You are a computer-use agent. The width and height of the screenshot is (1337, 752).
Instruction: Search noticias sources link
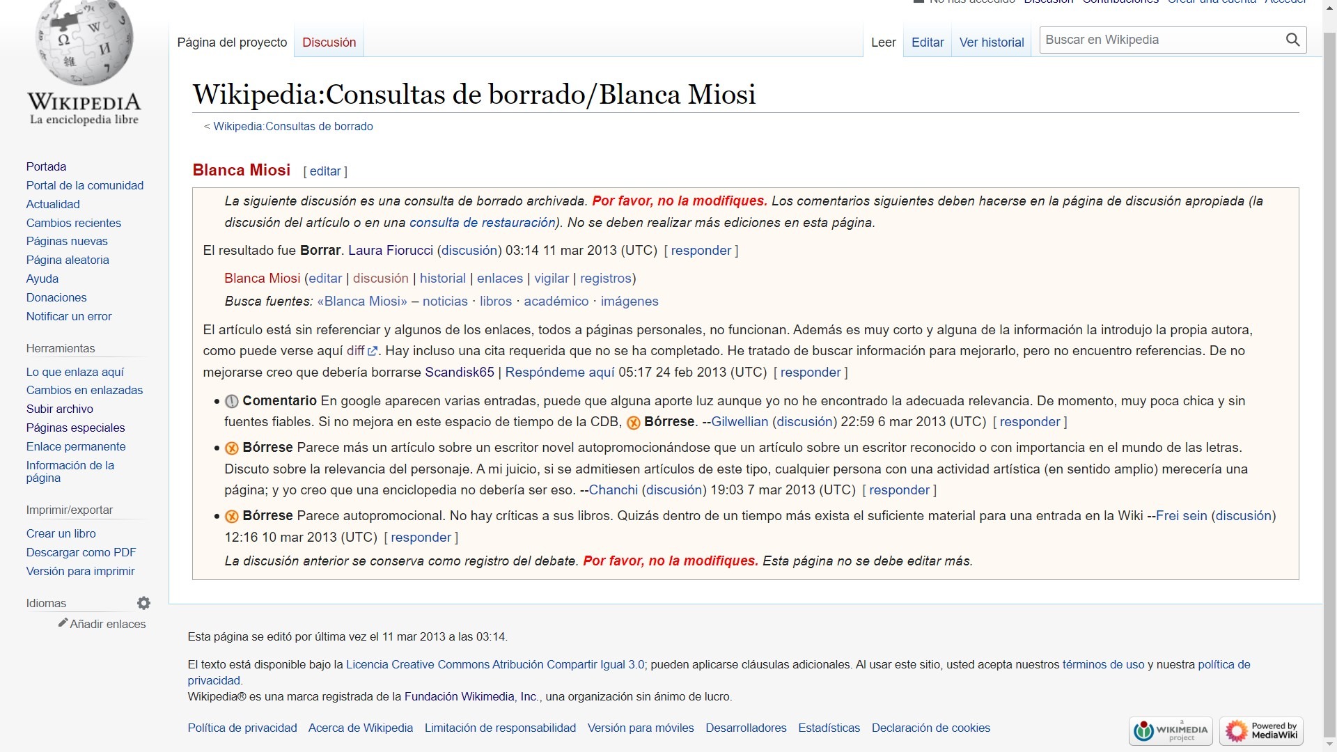pyautogui.click(x=445, y=301)
